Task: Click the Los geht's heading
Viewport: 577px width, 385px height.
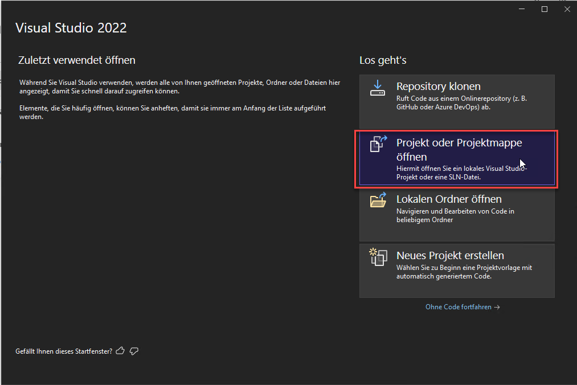Action: pyautogui.click(x=383, y=60)
